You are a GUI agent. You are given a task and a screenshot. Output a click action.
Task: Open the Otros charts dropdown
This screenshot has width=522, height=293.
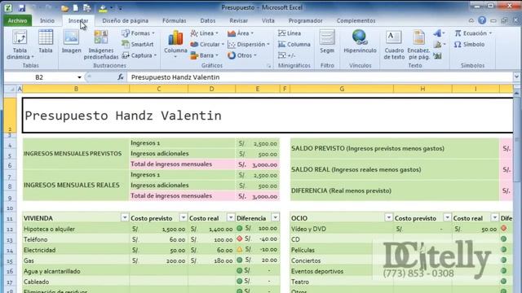click(x=242, y=55)
